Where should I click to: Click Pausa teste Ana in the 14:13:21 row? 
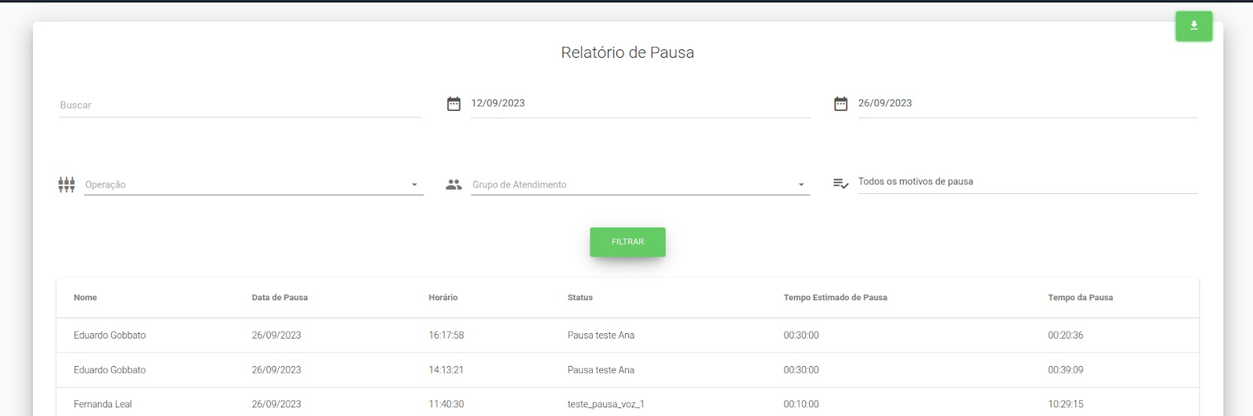[x=601, y=370]
